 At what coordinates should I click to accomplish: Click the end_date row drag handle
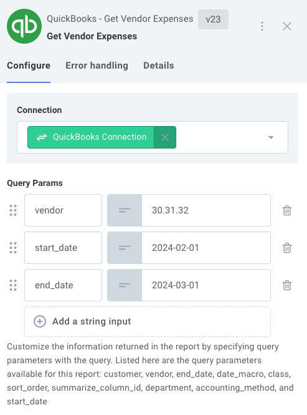[x=13, y=285]
